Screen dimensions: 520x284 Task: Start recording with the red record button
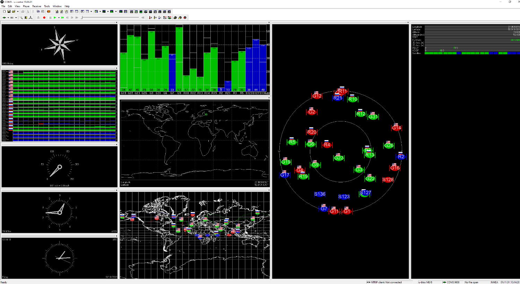pyautogui.click(x=44, y=18)
